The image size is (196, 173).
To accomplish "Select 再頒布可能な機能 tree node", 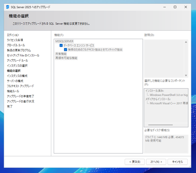I will click(x=66, y=58).
